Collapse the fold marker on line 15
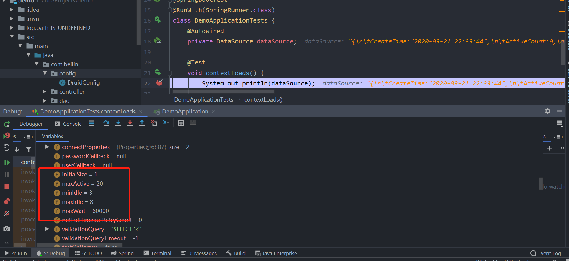 [x=170, y=10]
